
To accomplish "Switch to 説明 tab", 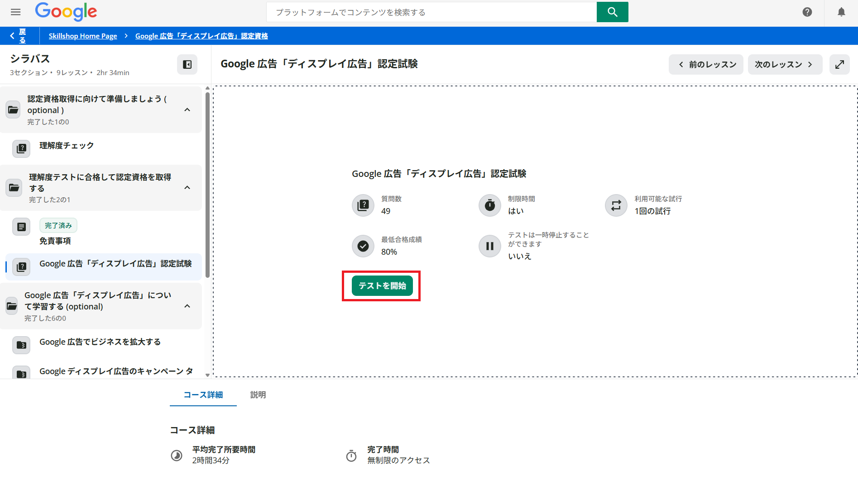I will tap(258, 395).
